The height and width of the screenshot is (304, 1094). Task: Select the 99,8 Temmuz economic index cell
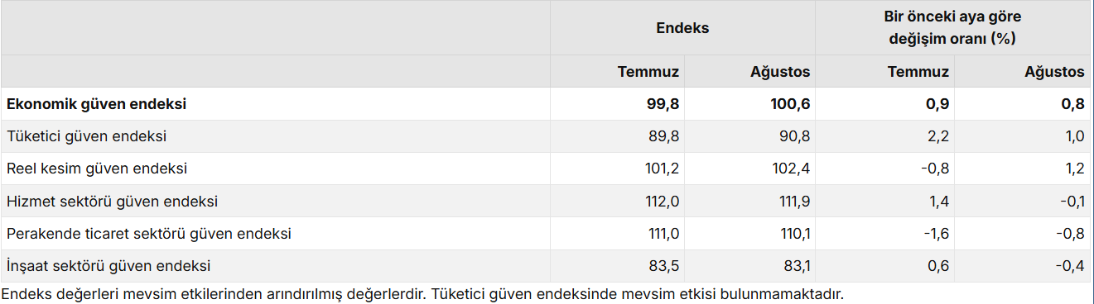pyautogui.click(x=663, y=104)
